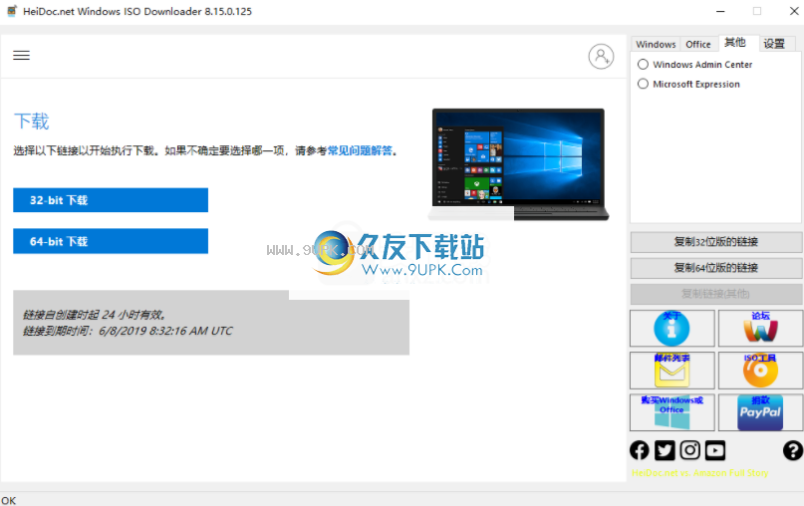This screenshot has width=804, height=506.
Task: Click the user account sign-in icon
Action: coord(601,57)
